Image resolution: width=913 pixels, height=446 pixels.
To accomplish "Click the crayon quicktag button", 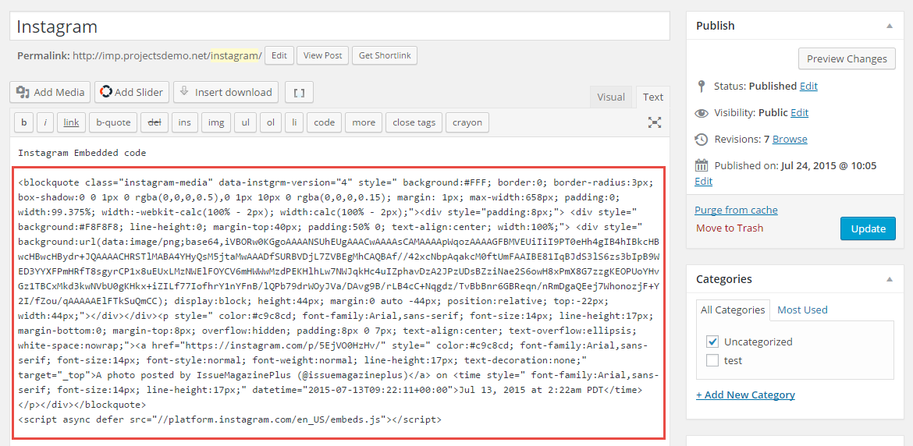I will click(x=467, y=122).
